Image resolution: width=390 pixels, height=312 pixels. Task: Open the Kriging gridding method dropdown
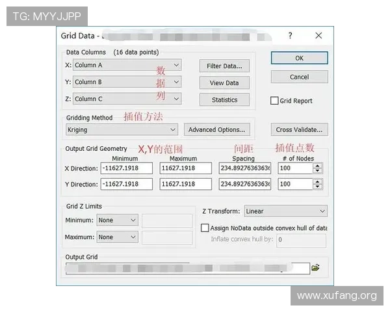173,129
